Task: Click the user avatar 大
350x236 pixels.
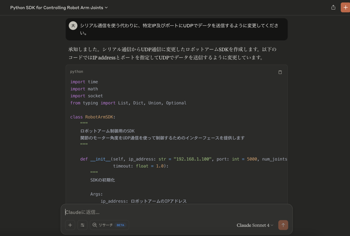Action: point(73,26)
